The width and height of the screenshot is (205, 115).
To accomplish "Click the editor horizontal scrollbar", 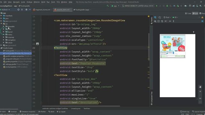I will coord(81,106).
